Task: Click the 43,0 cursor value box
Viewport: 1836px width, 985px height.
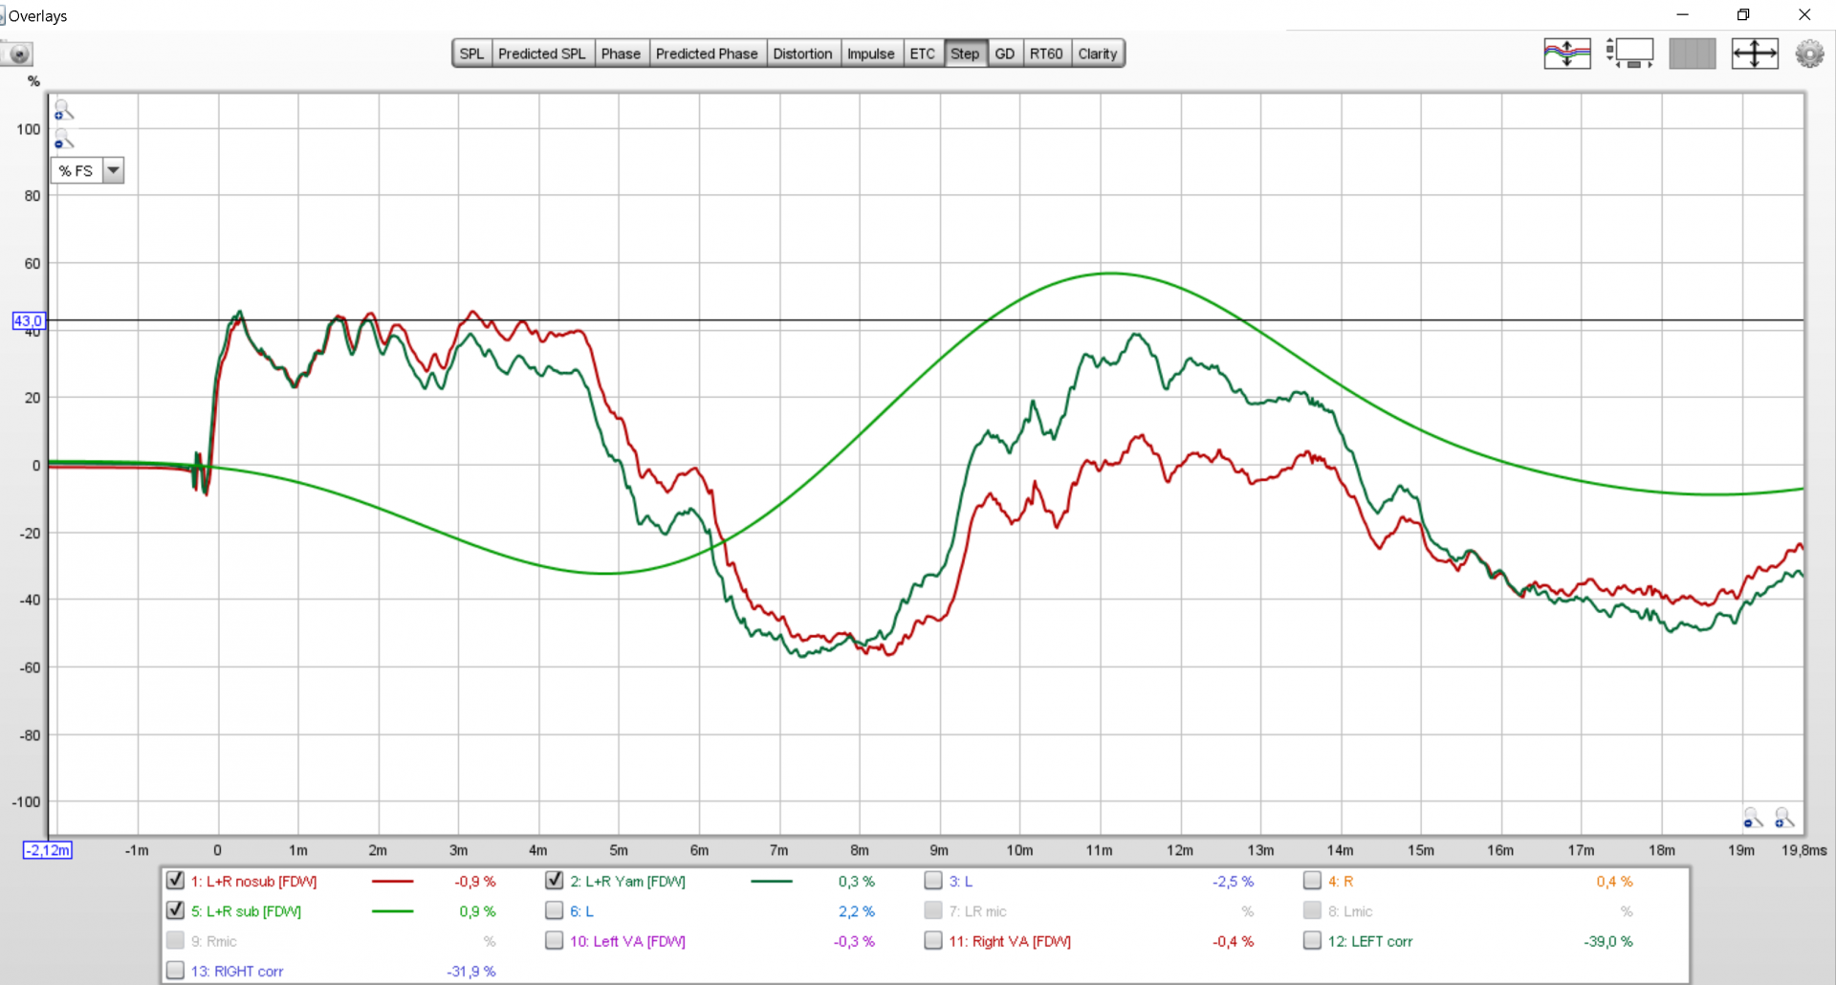Action: 28,320
